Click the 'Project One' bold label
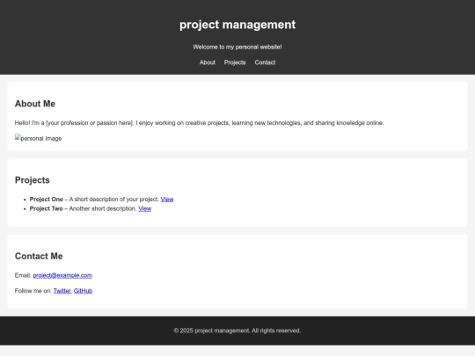Screen dimensions: 475x356 (46, 200)
